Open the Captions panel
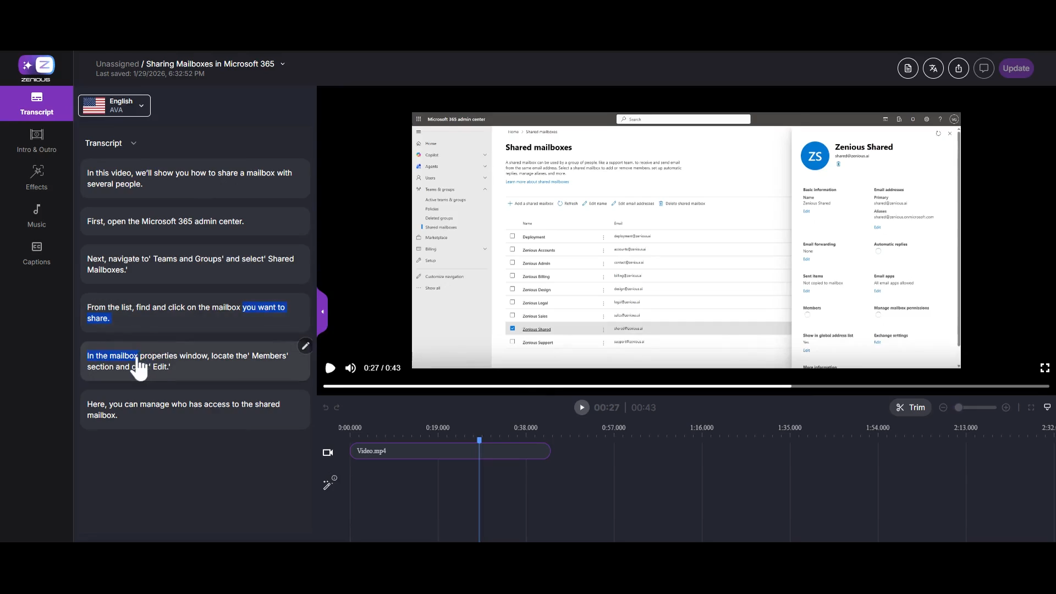Screen dimensions: 1056x594 point(36,253)
